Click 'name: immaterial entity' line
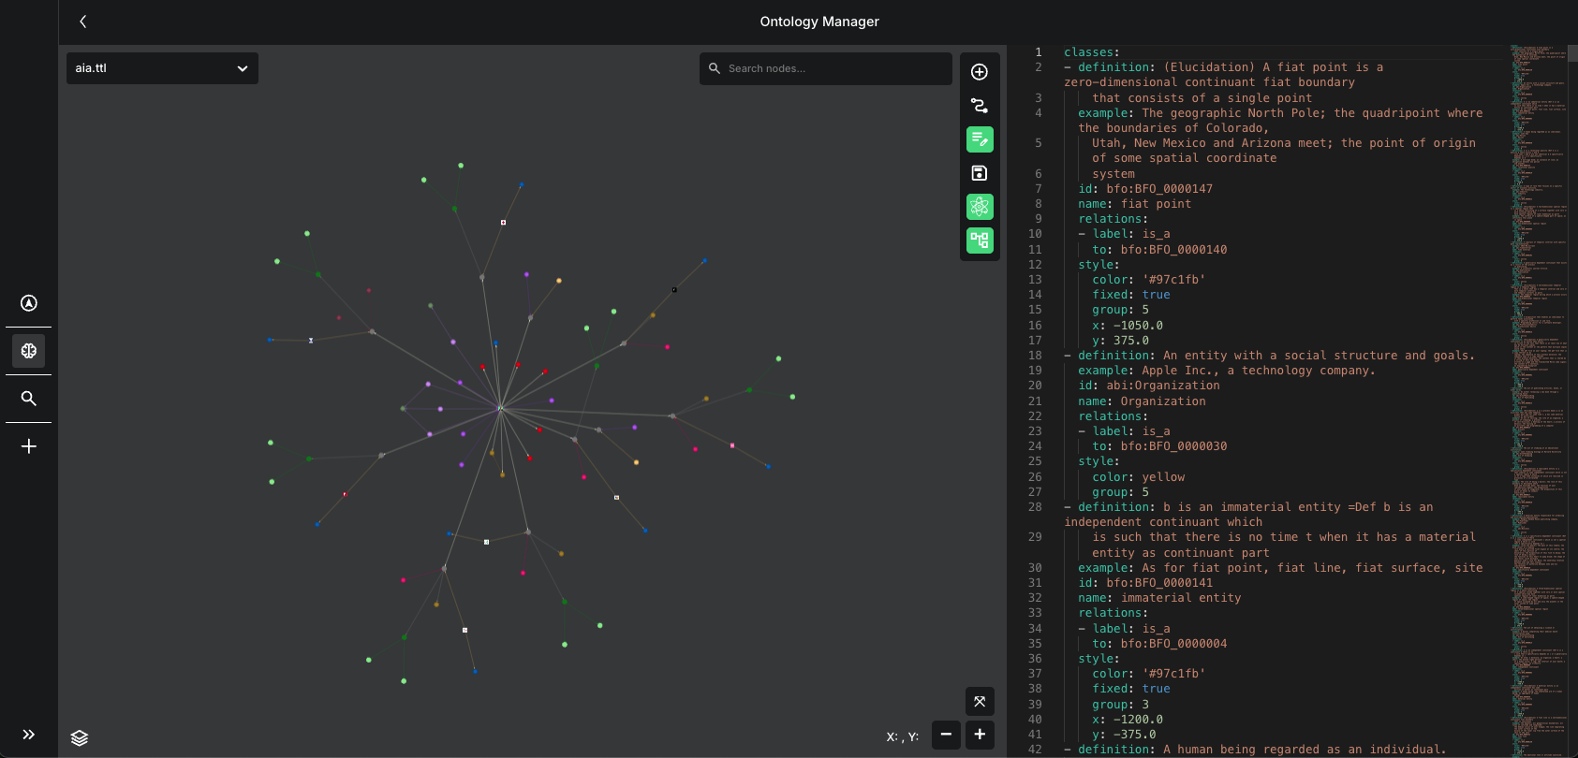The height and width of the screenshot is (758, 1578). tap(1159, 598)
